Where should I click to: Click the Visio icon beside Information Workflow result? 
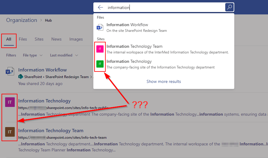[x=10, y=71]
